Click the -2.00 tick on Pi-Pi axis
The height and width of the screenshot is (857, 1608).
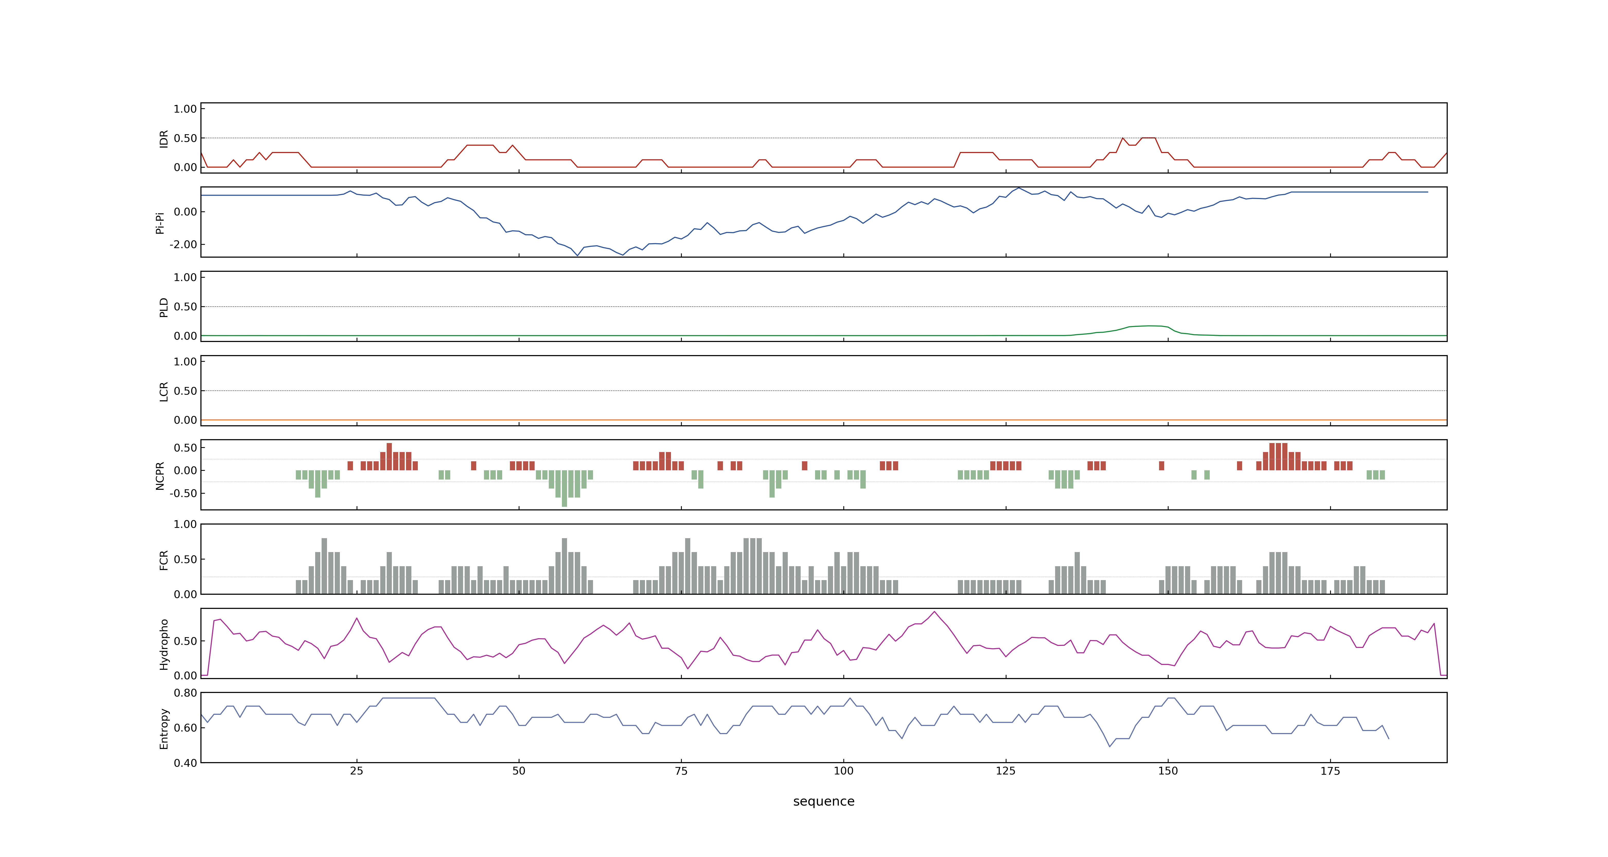[x=183, y=245]
